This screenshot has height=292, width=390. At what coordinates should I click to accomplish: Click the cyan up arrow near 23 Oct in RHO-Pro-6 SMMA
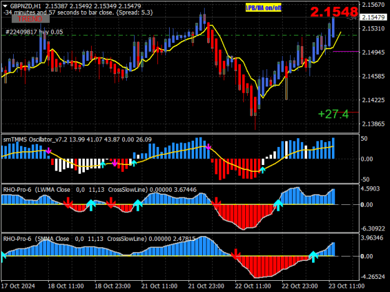pyautogui.click(x=313, y=257)
